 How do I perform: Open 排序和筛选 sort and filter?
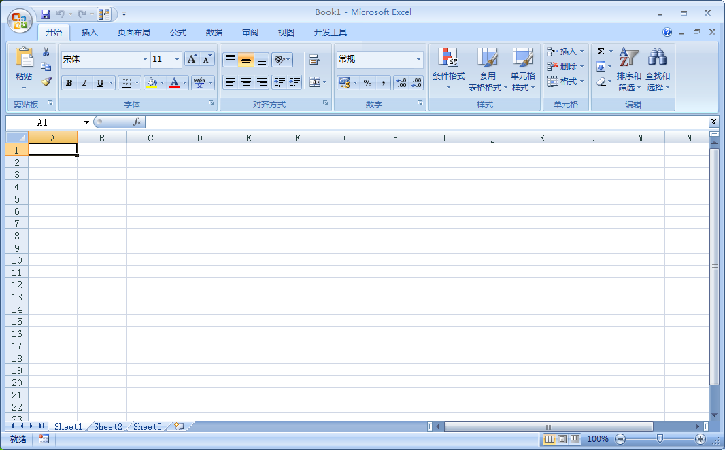(629, 69)
